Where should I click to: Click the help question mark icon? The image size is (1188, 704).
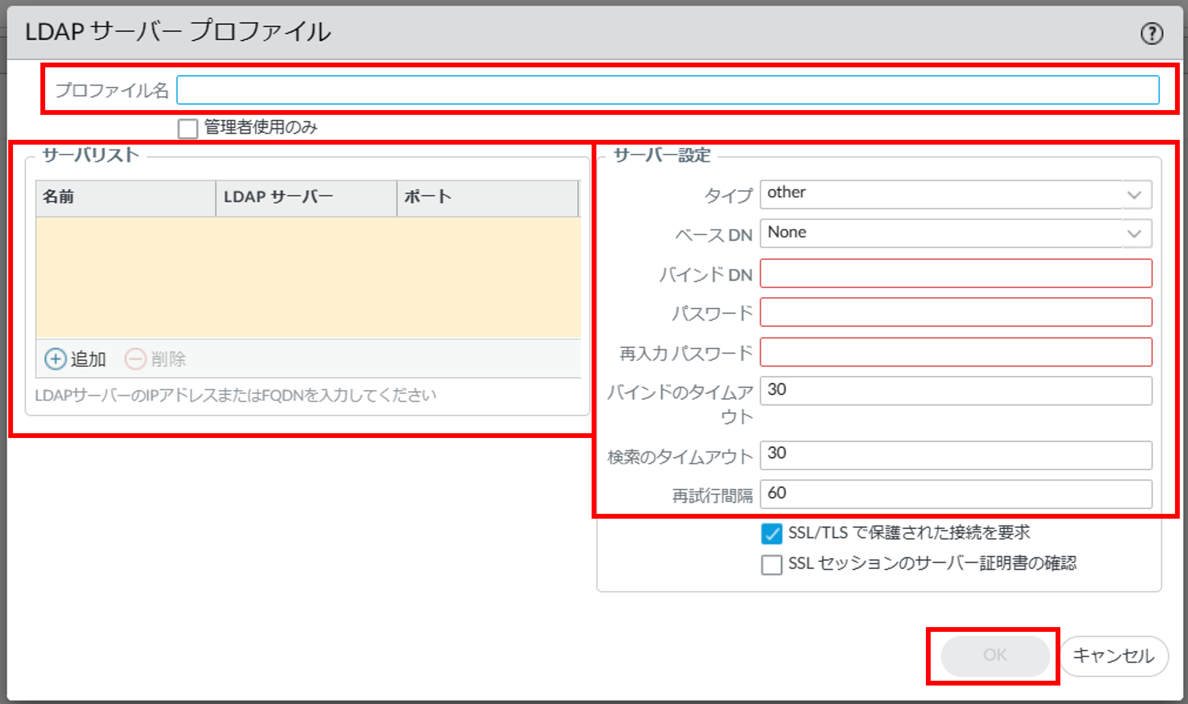[x=1151, y=34]
